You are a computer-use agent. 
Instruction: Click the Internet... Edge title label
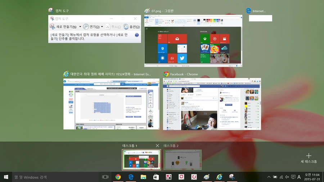pyautogui.click(x=259, y=11)
